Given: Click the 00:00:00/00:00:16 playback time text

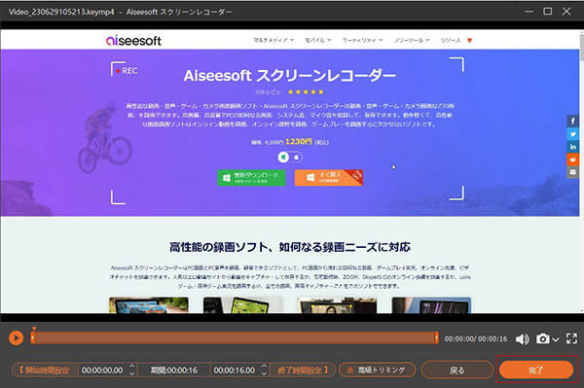Looking at the screenshot, I should click(x=476, y=339).
